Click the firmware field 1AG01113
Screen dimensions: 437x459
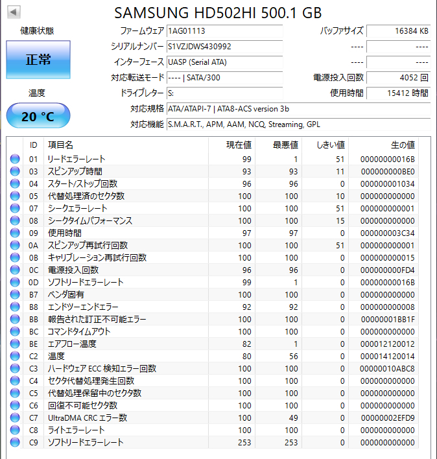point(224,31)
